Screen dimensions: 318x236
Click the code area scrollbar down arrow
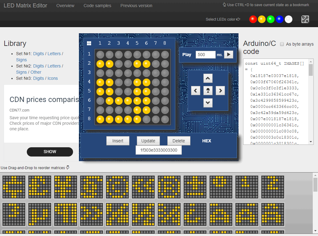(311, 142)
